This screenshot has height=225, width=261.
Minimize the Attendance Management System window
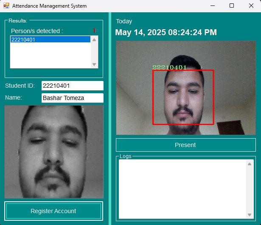point(212,6)
